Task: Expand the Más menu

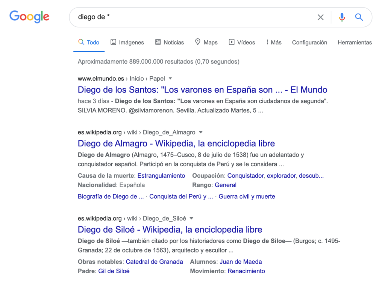Action: pos(274,43)
